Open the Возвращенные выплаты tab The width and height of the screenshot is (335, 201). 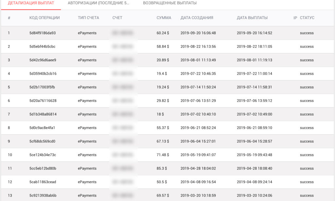tap(170, 3)
